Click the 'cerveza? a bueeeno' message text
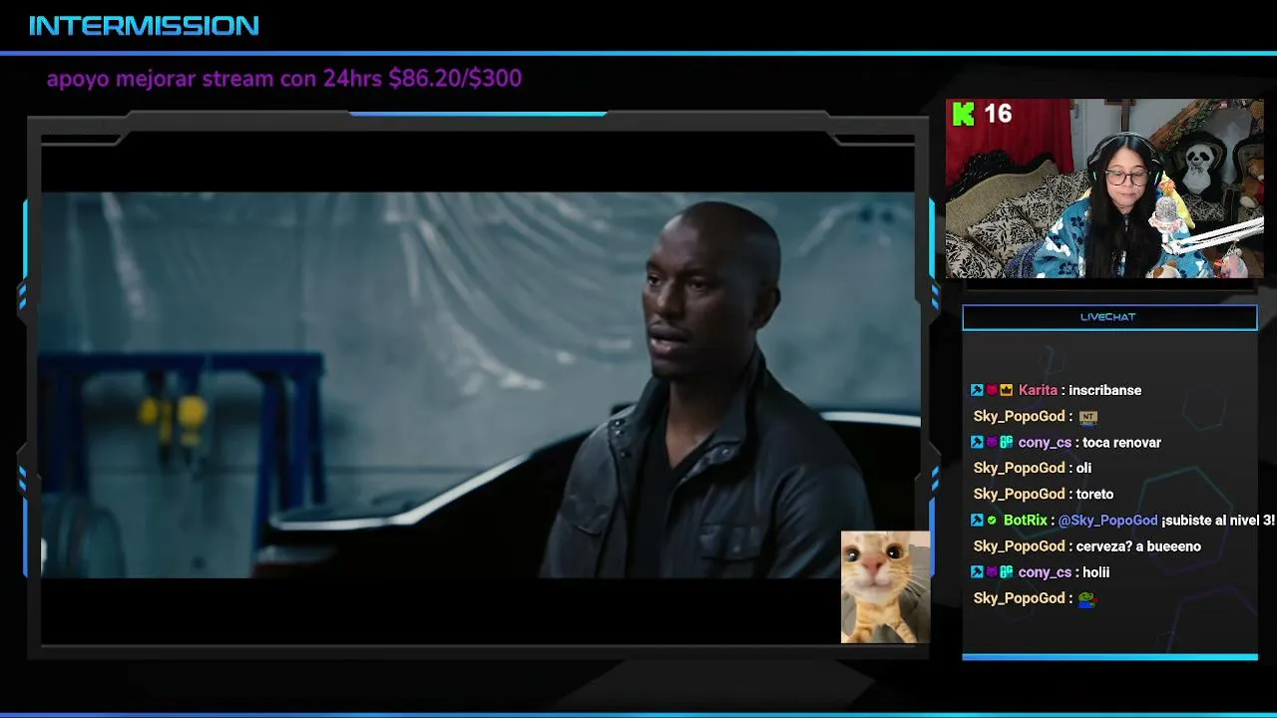 coord(1138,545)
